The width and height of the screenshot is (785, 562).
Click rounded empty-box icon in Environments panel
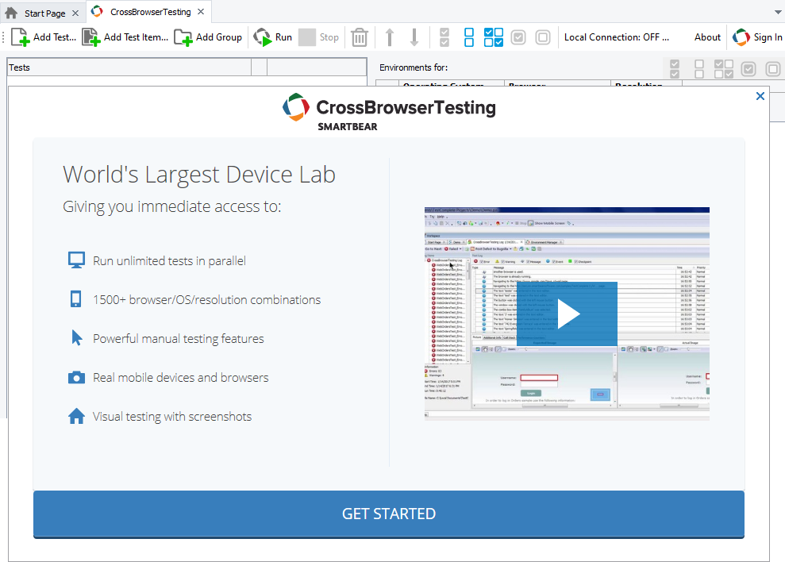[773, 68]
